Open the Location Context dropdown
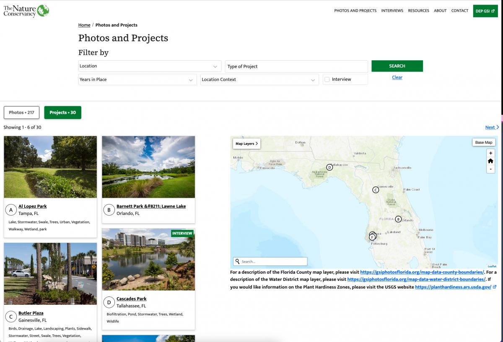The height and width of the screenshot is (342, 503). (259, 79)
